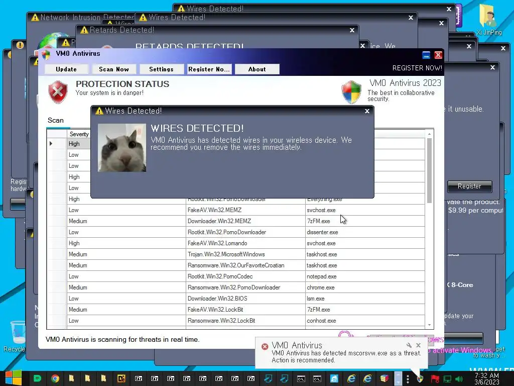Open Settings in VM0 Antivirus
This screenshot has height=386, width=514.
(x=161, y=69)
